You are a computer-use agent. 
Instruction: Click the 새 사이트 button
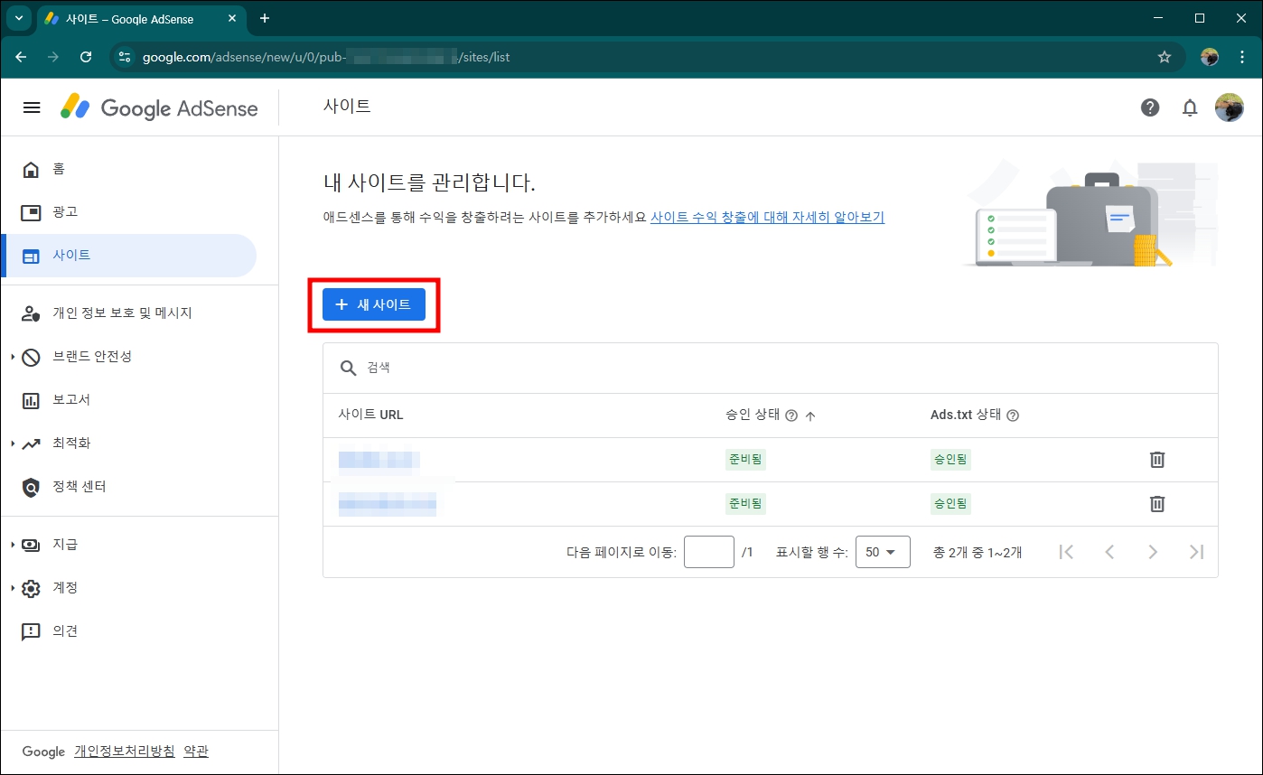click(x=374, y=304)
